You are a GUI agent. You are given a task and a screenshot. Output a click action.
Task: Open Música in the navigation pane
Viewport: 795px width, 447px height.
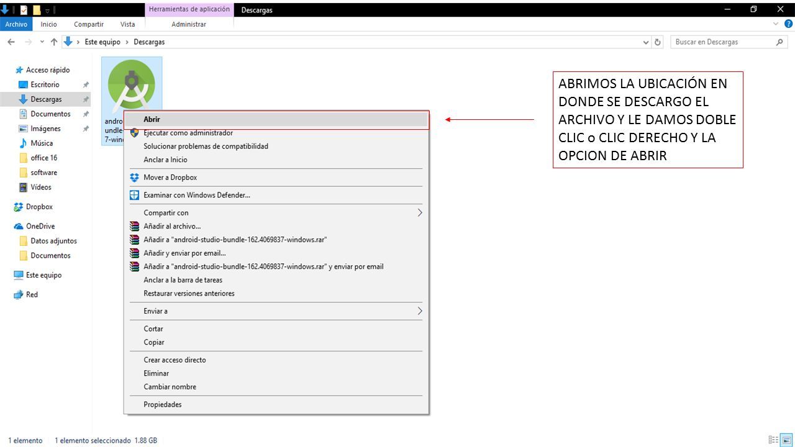coord(42,143)
